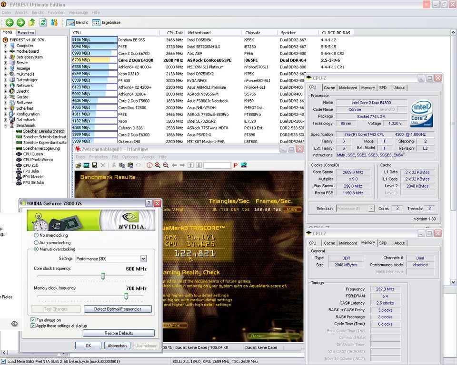Paste from clipboard icon in IrfanView
The image size is (457, 365).
(x=130, y=165)
